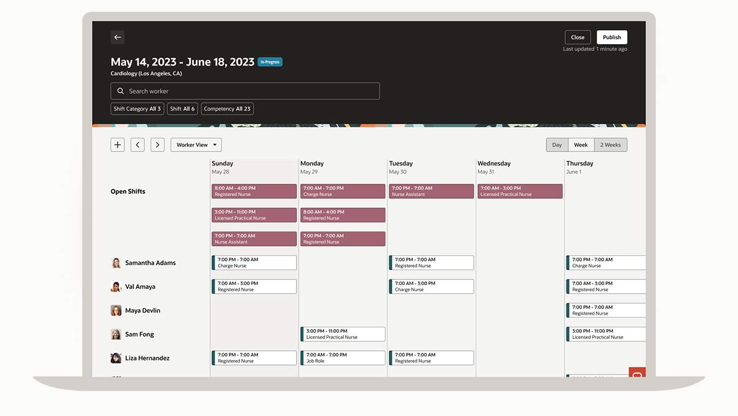Viewport: 738px width, 416px height.
Task: Switch to Week view
Action: (x=581, y=145)
